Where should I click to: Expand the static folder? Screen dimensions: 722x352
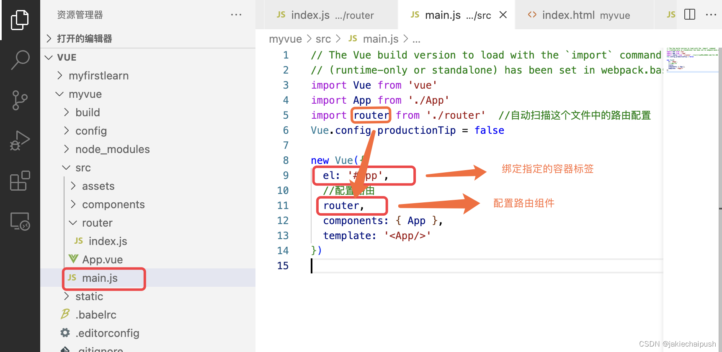click(148, 296)
